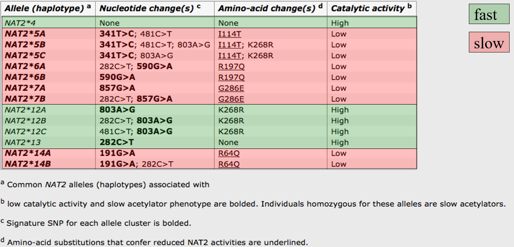Open the I114T link in the NAT2*5A row
514x247 pixels.
point(230,34)
